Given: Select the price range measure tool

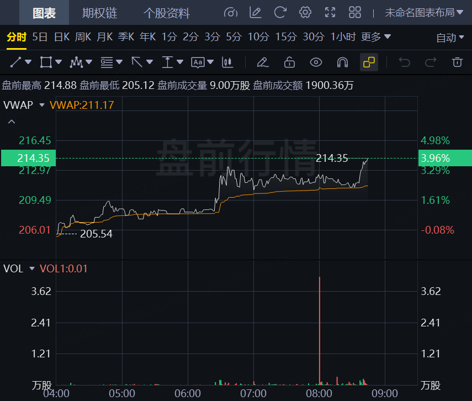Looking at the screenshot, I should (x=167, y=62).
